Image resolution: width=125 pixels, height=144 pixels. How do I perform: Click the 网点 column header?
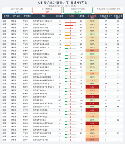[44, 16]
